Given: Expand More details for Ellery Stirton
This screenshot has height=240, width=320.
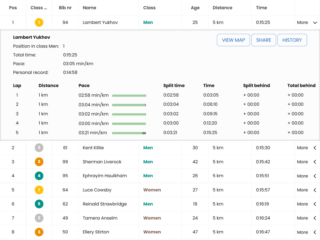Looking at the screenshot, I should [x=315, y=232].
